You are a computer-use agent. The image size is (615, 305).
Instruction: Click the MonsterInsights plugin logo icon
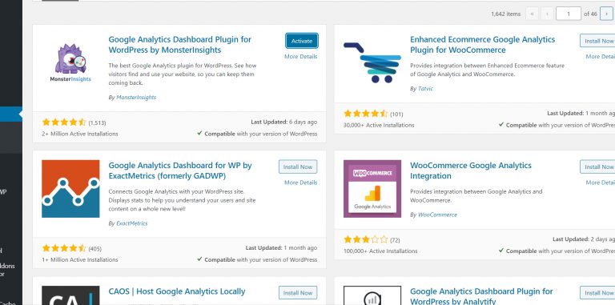pos(70,62)
